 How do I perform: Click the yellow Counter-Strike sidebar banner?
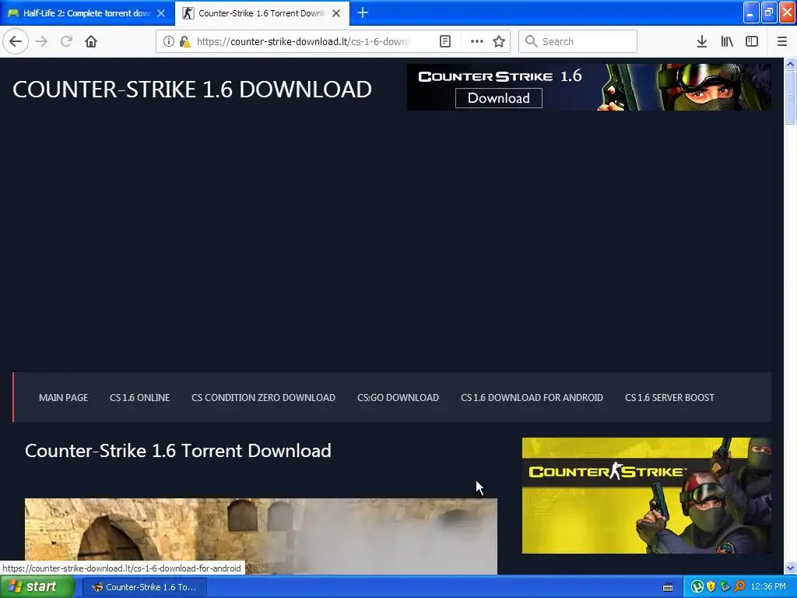pos(647,495)
